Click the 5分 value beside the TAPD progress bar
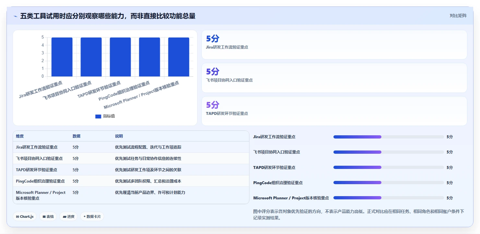The image size is (480, 234). (x=450, y=167)
